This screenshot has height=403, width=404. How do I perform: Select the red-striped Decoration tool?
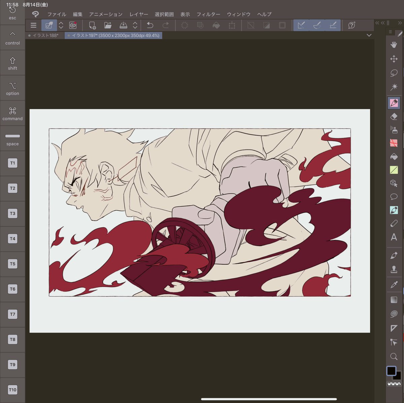(394, 143)
